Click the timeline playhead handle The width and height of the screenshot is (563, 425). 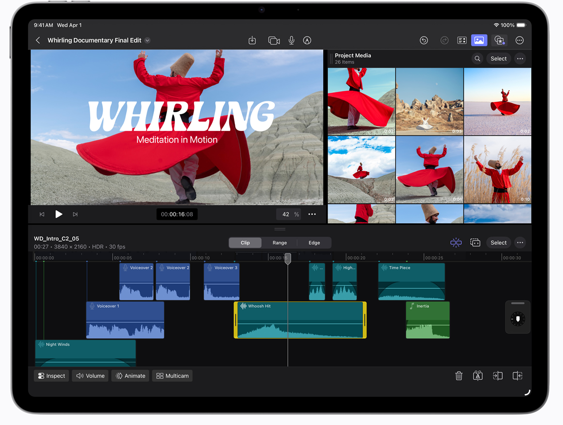point(288,258)
